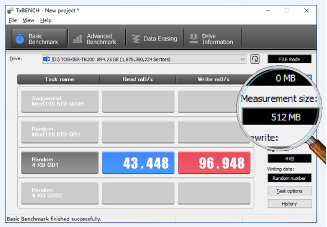Viewport: 327px width, 227px height.
Task: Click the FILE mode button
Action: [x=289, y=59]
